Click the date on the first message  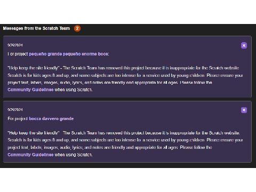(15, 45)
